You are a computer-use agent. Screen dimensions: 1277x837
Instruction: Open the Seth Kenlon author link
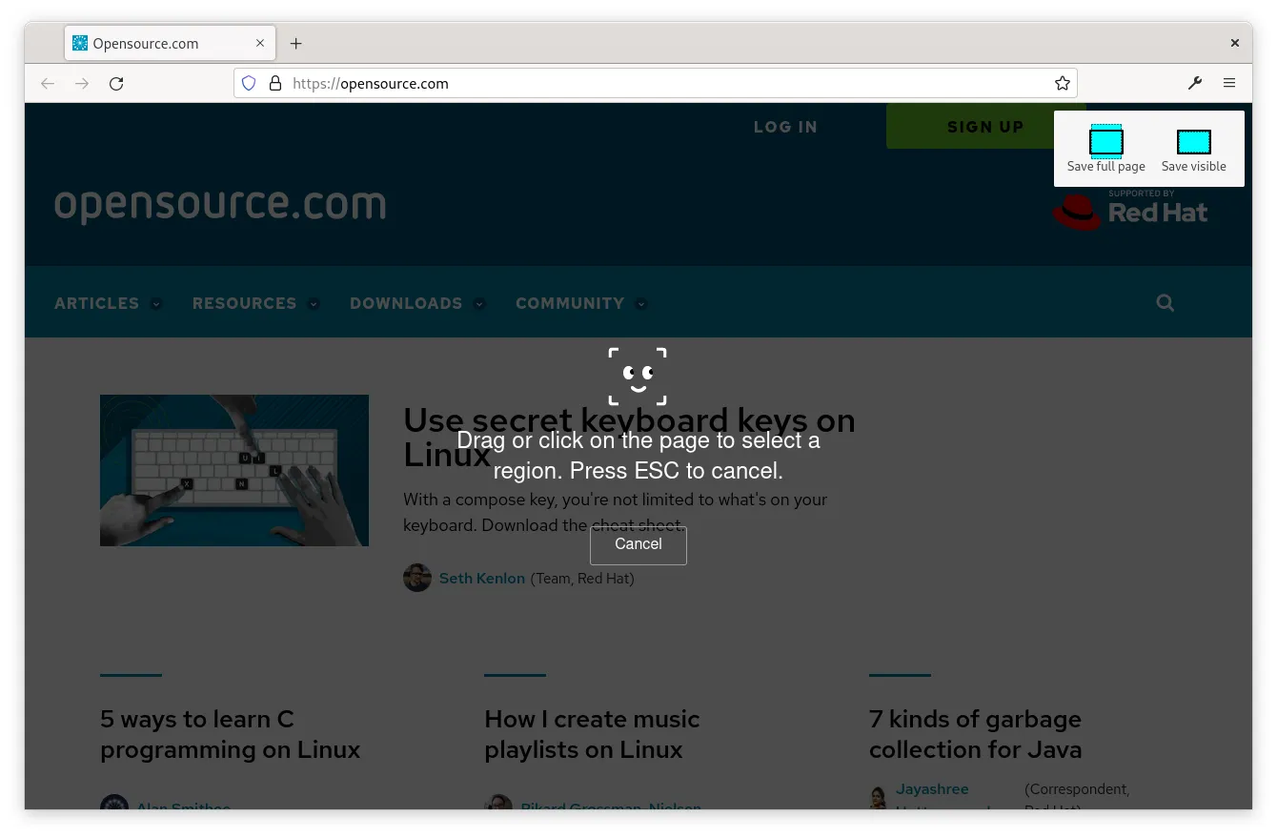(482, 579)
